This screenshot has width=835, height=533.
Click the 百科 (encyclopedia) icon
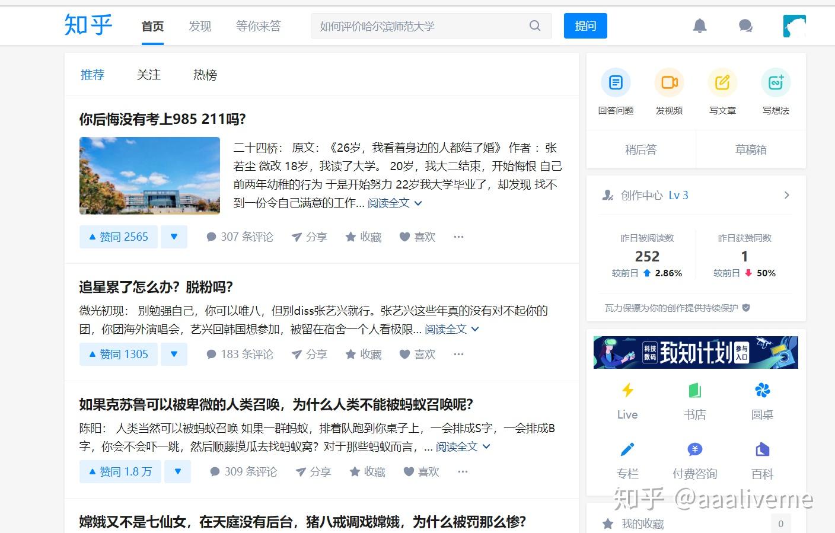[x=761, y=449]
